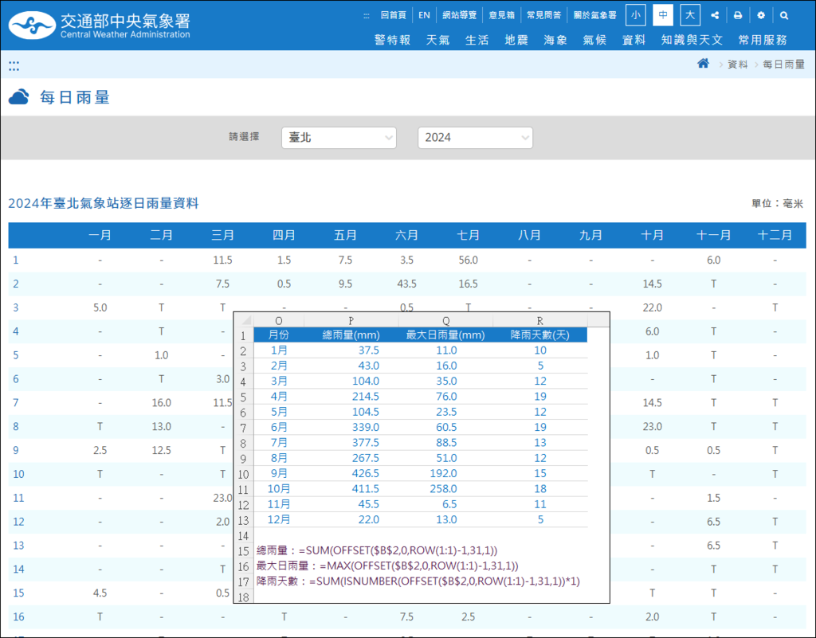Click the 22.0 value in October row 3
816x638 pixels.
pyautogui.click(x=652, y=307)
